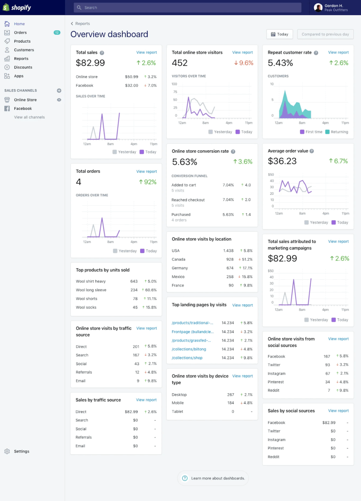Preview the Online Store via the eye icon
Screen dimensions: 361x501
coord(59,100)
